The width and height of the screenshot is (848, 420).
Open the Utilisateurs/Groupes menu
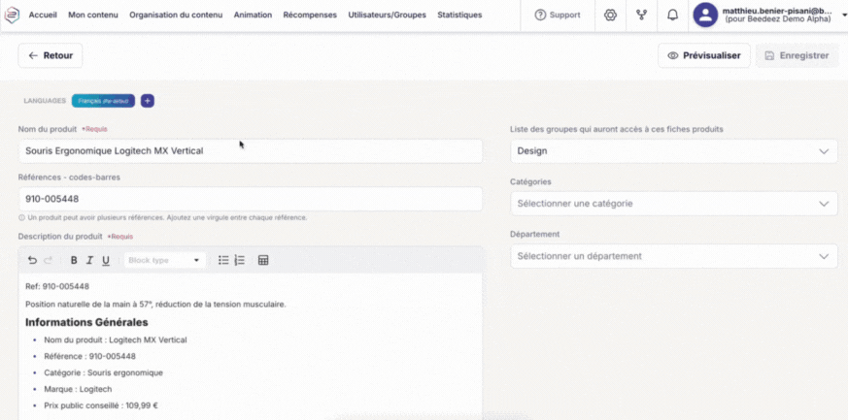pyautogui.click(x=388, y=16)
